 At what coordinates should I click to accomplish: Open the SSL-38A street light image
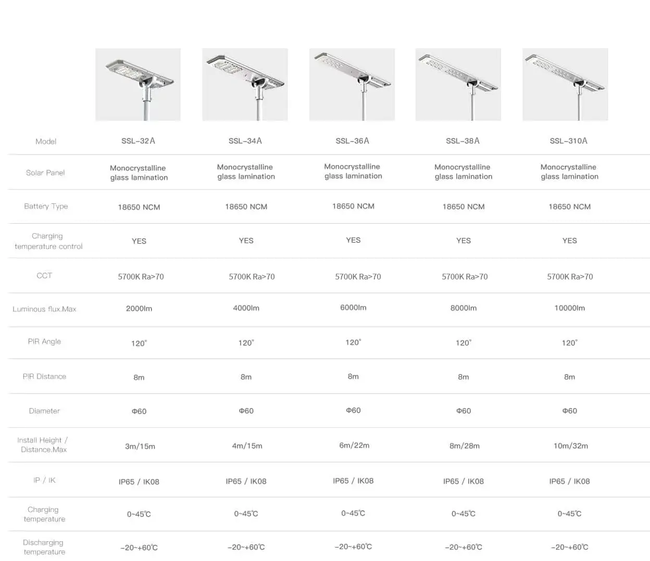(x=458, y=85)
